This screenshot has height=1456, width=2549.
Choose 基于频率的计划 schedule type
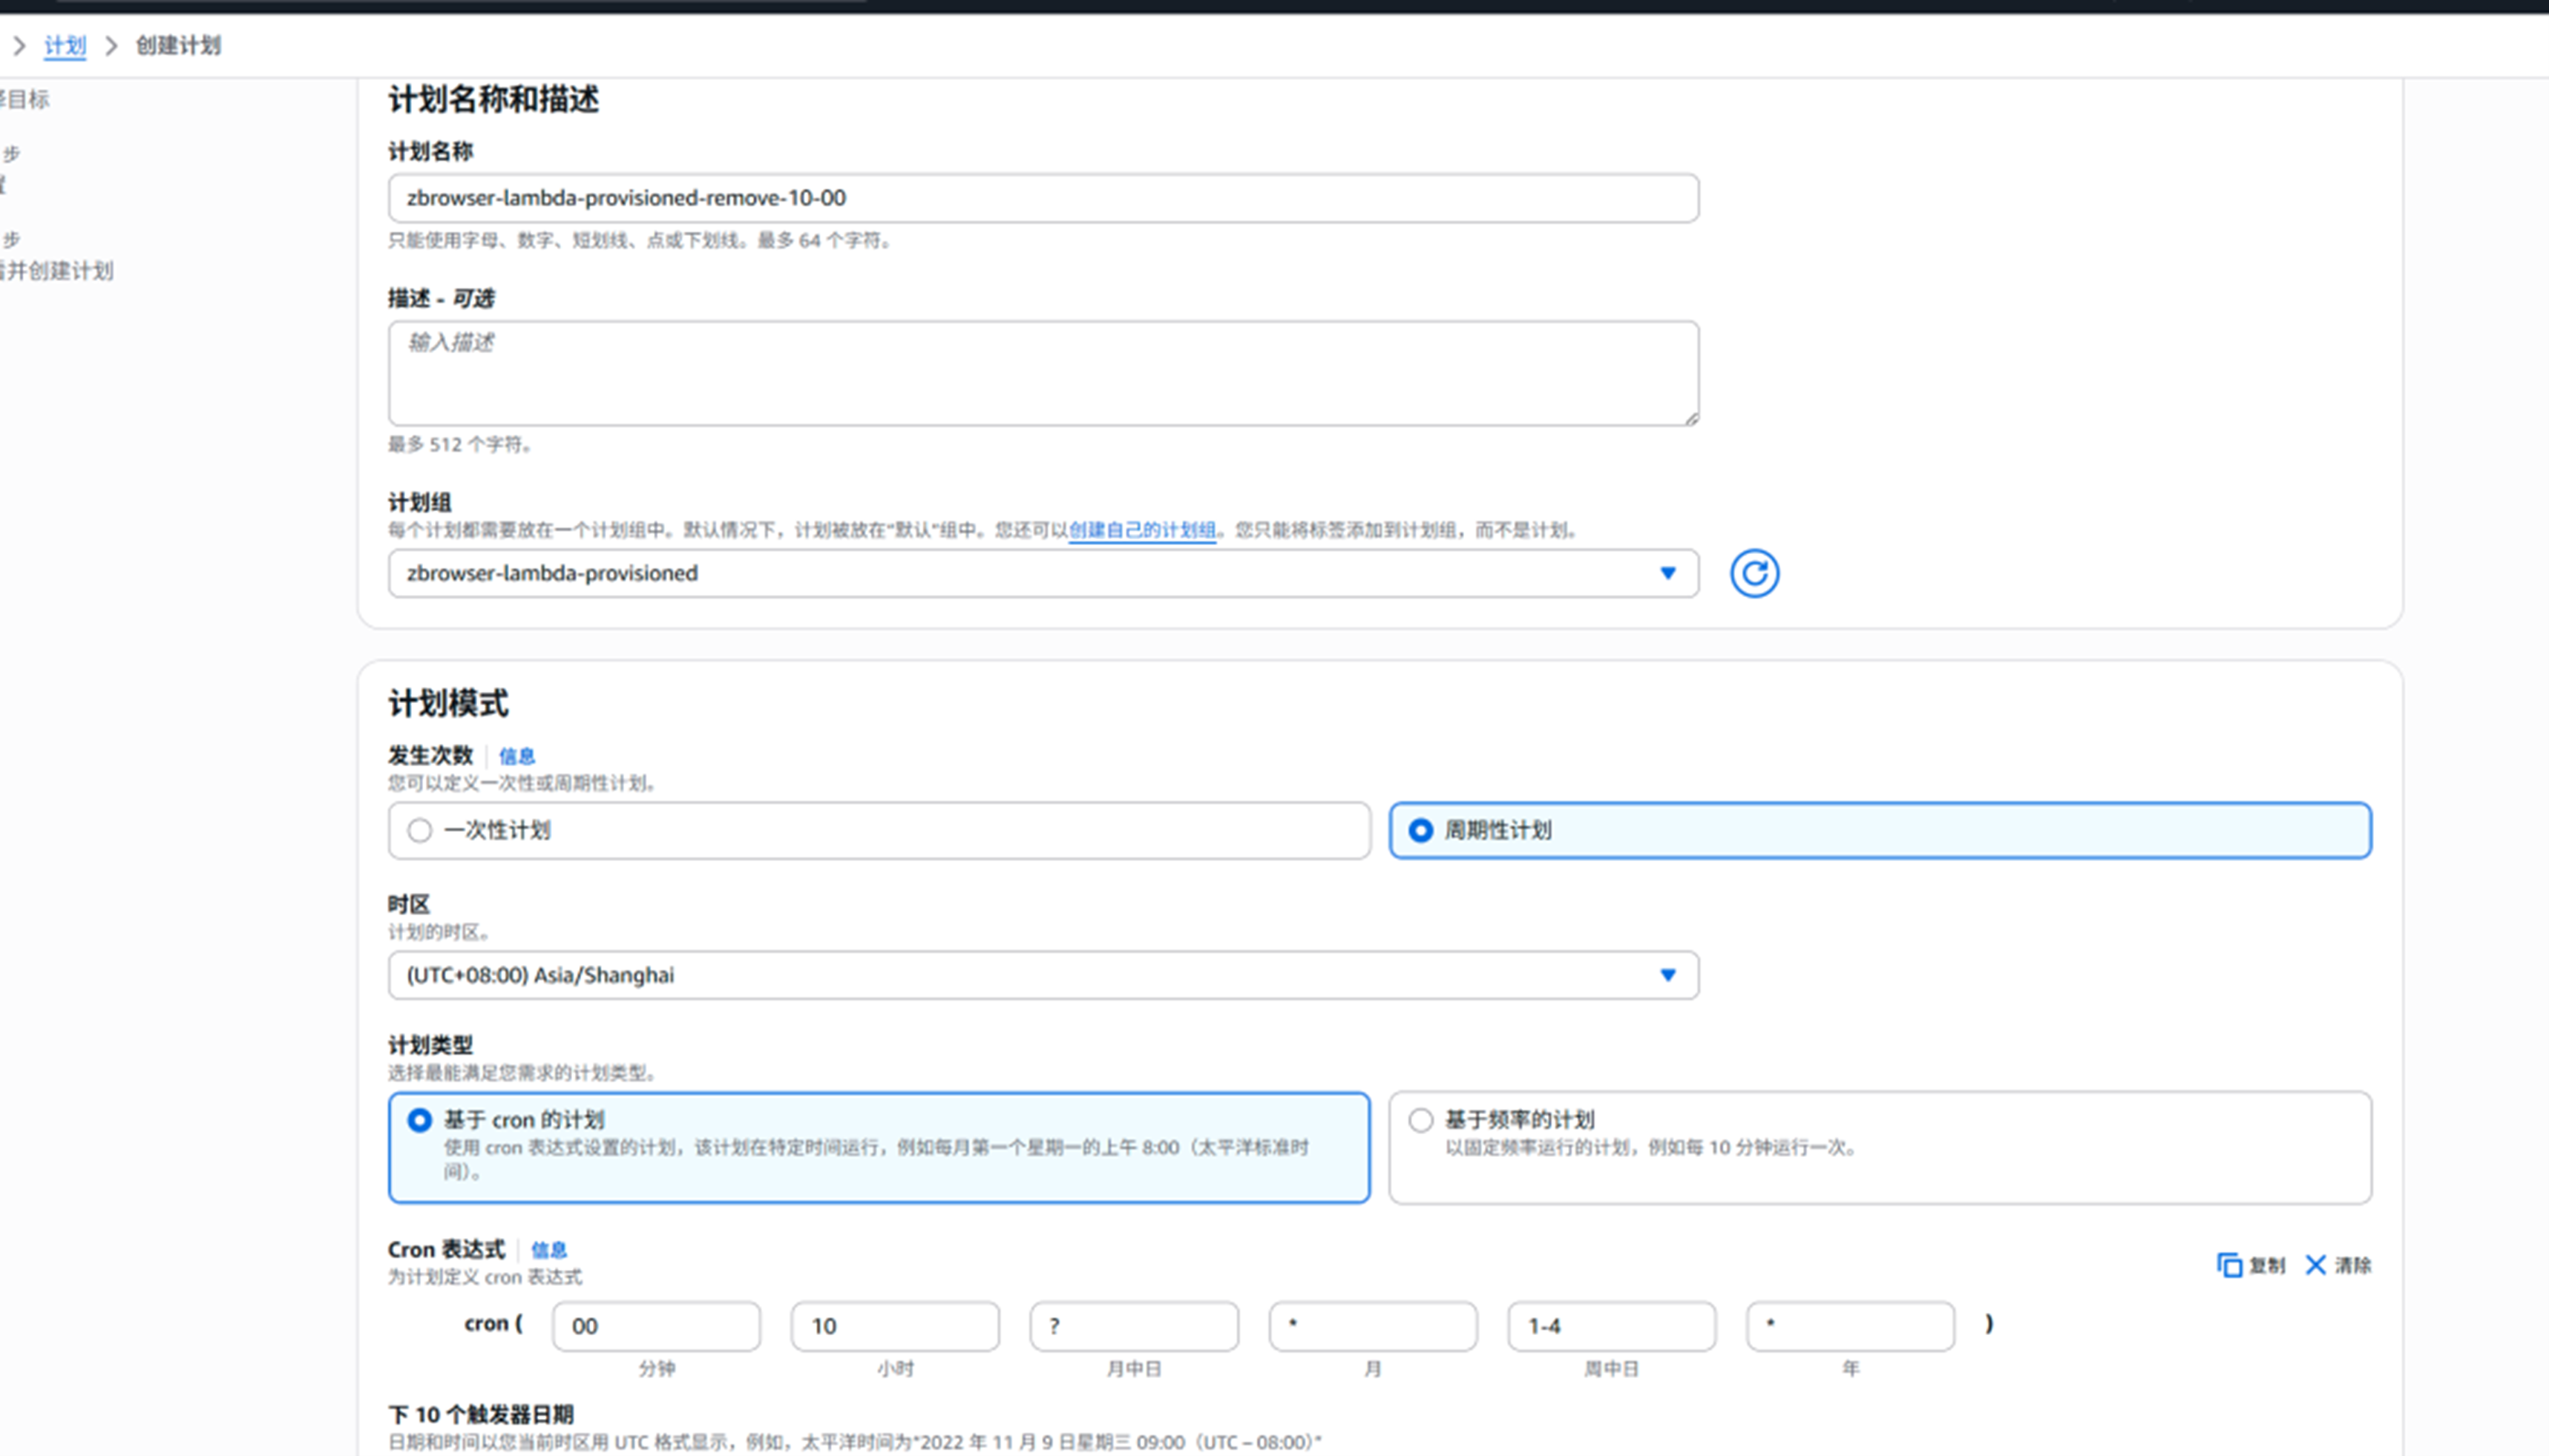coord(1420,1120)
